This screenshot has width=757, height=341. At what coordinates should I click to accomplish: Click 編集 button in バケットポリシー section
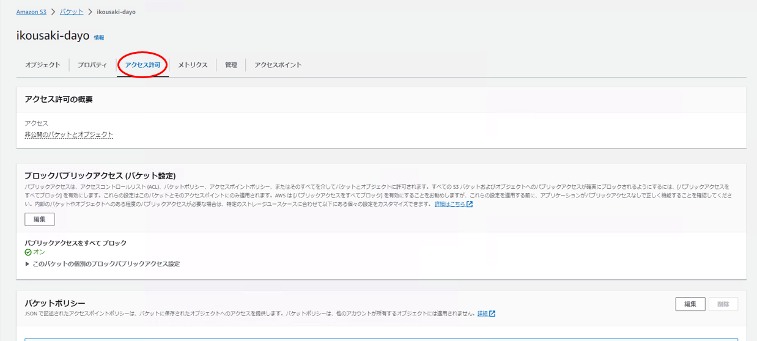tap(690, 304)
